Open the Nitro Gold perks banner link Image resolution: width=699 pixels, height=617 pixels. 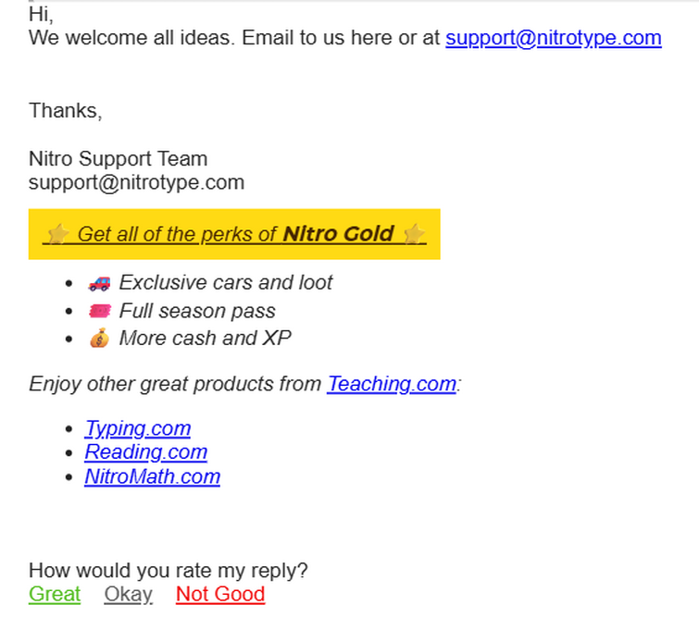[x=234, y=234]
